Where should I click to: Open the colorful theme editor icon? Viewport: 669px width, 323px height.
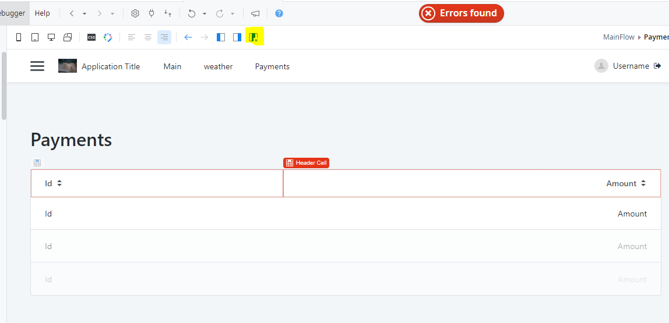click(x=108, y=37)
